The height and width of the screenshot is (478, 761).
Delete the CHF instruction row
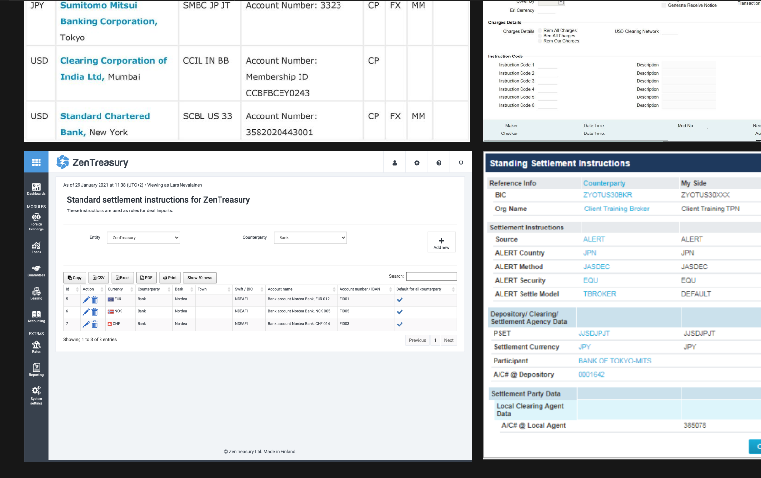coord(95,324)
